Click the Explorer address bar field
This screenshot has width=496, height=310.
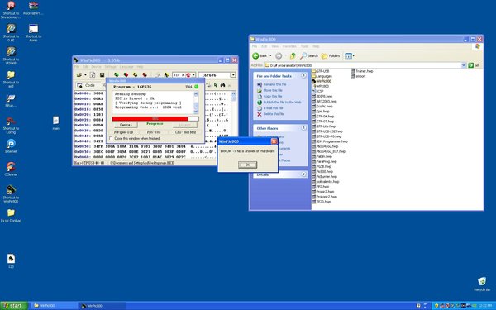point(365,65)
